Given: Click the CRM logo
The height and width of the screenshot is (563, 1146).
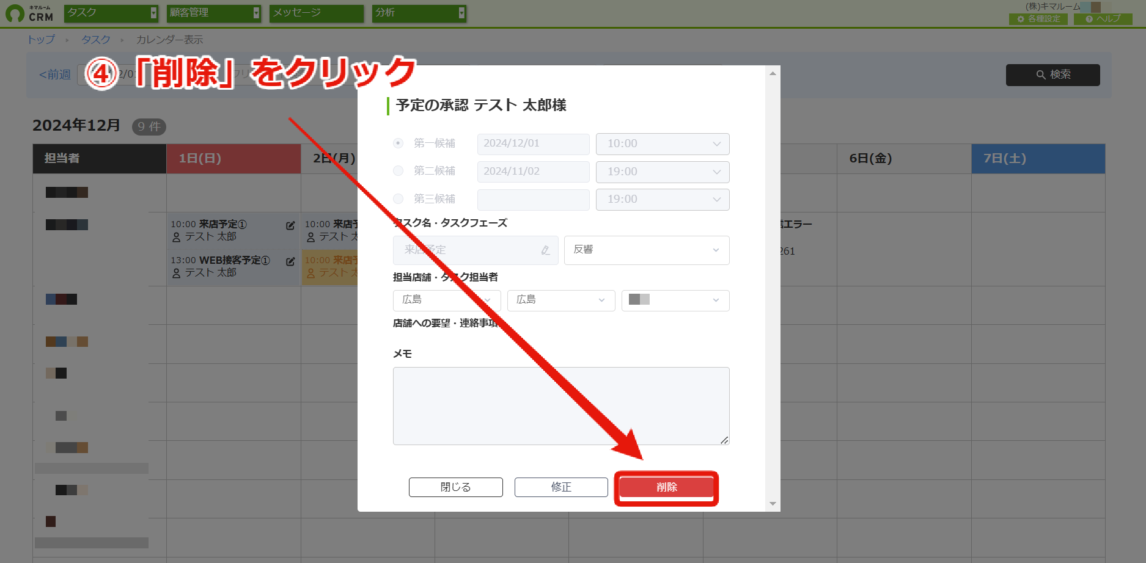Looking at the screenshot, I should pyautogui.click(x=29, y=13).
